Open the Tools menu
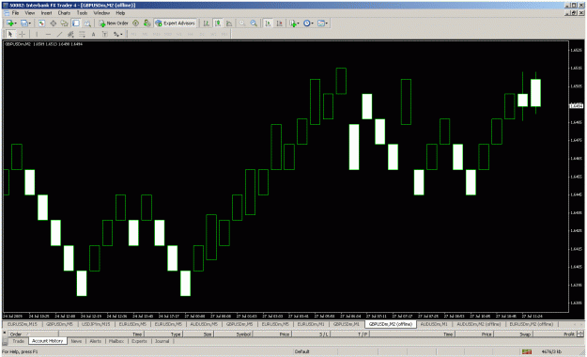 click(x=82, y=13)
